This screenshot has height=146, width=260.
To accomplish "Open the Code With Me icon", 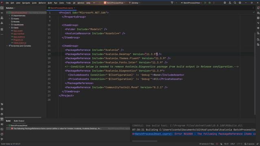I will click(230, 3).
